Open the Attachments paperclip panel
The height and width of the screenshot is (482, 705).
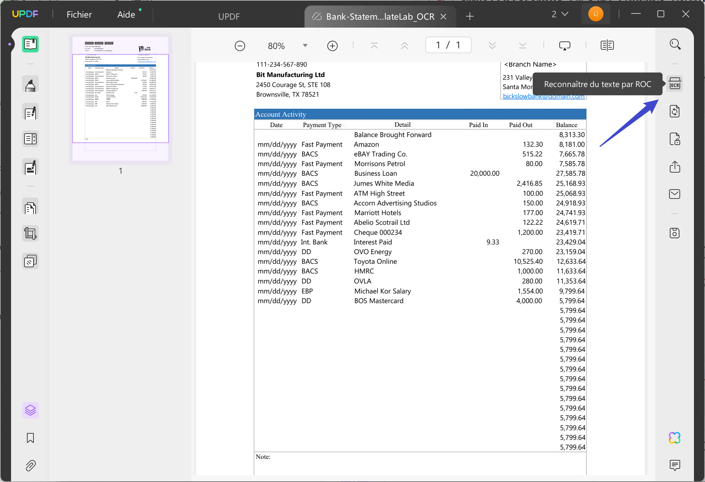click(30, 465)
